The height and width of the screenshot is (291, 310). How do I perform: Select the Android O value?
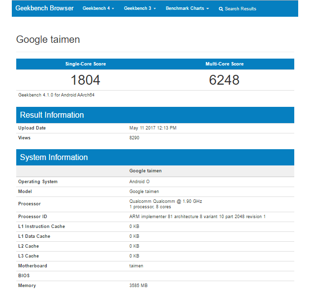[x=139, y=182]
